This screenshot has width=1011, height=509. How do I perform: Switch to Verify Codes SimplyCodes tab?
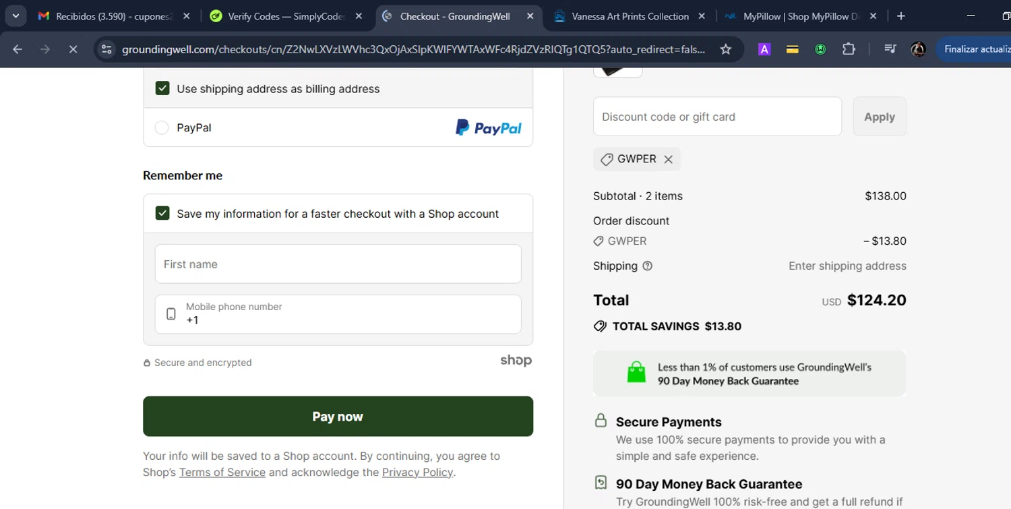click(286, 16)
